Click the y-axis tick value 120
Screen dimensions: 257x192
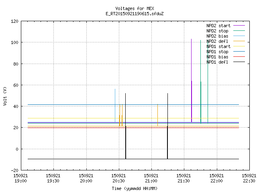tap(14, 21)
